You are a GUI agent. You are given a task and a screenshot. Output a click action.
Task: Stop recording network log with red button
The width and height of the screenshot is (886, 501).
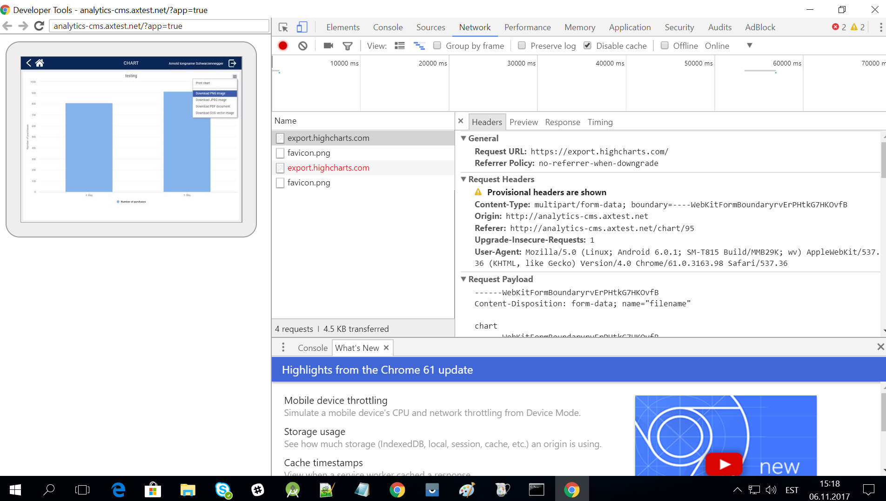[x=282, y=46]
